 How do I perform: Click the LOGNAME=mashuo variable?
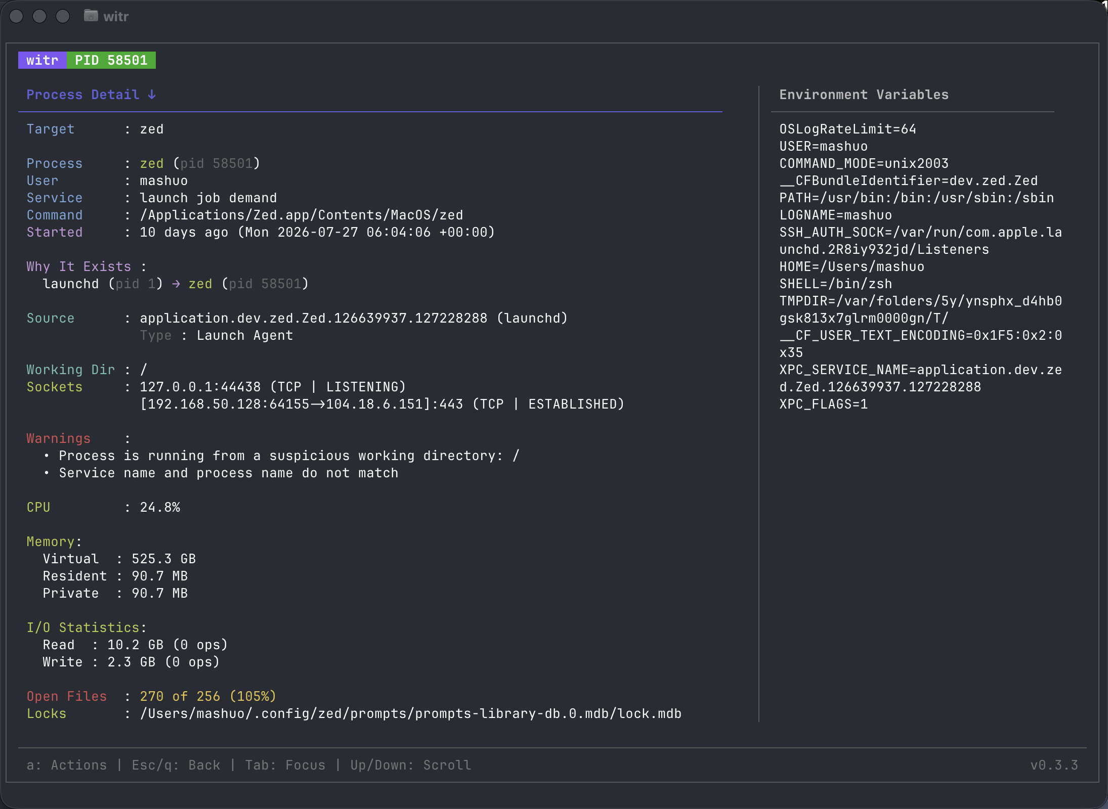pos(836,215)
